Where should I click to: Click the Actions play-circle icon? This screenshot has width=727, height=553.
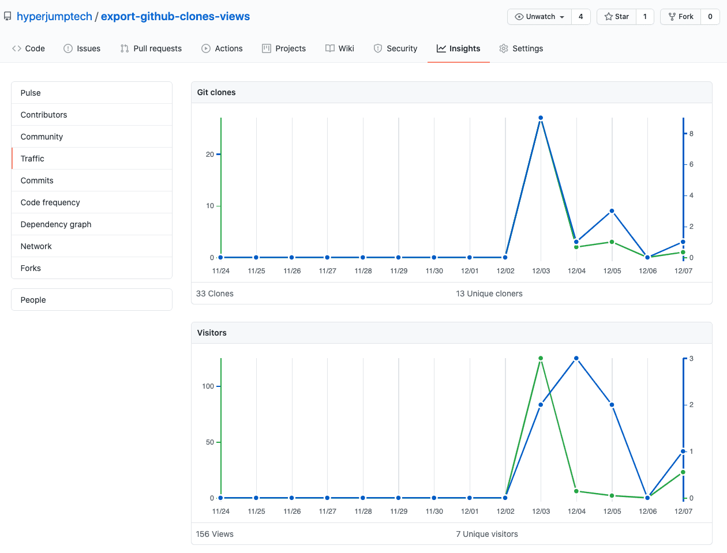(x=206, y=48)
